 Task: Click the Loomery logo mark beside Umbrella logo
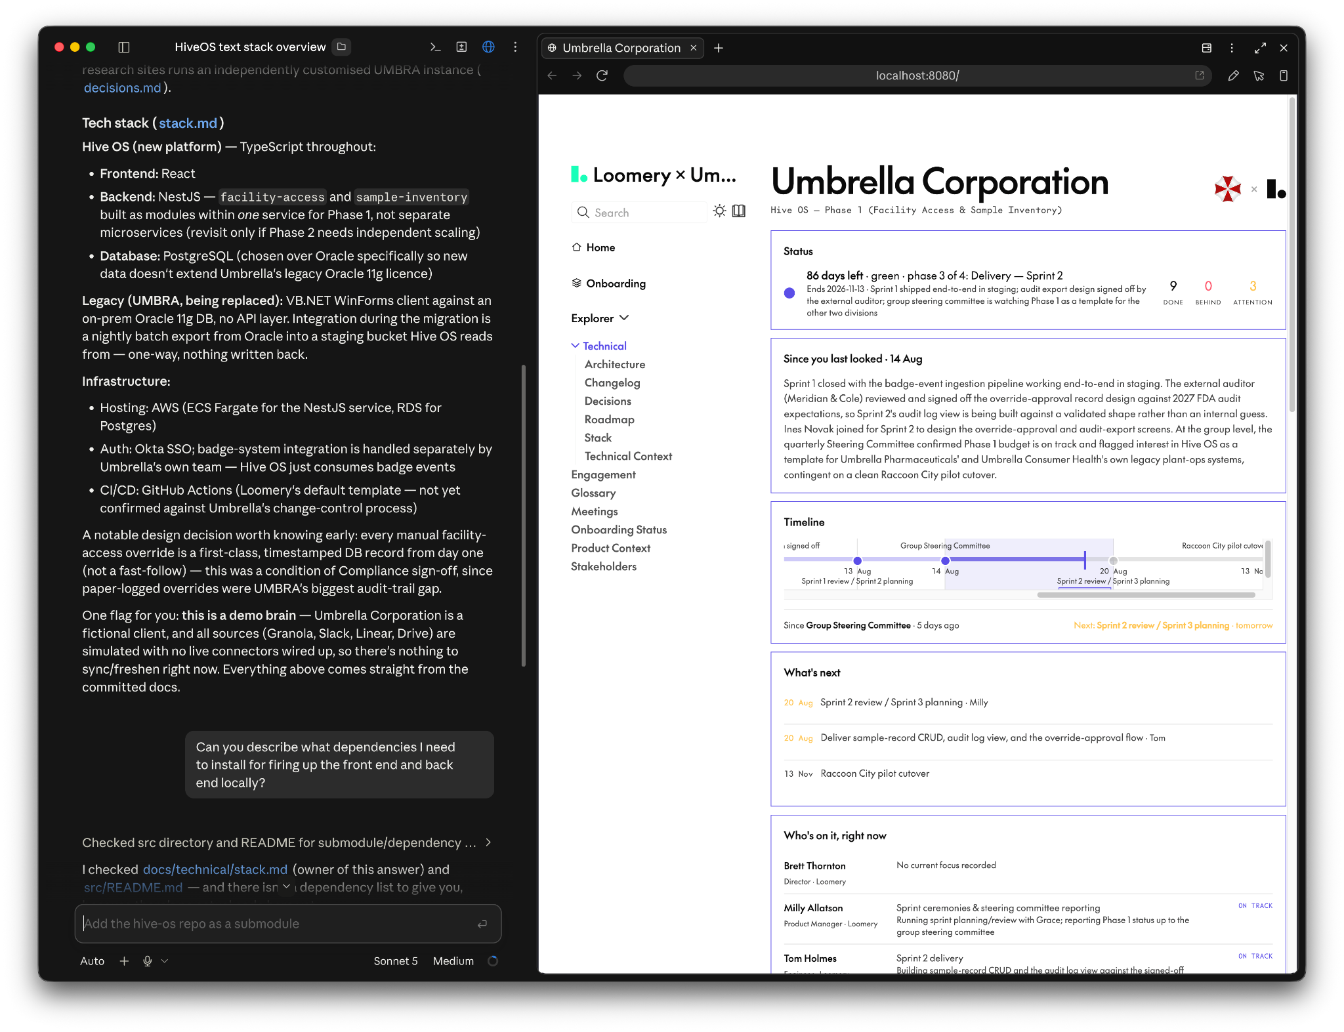1276,189
